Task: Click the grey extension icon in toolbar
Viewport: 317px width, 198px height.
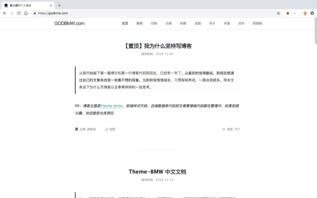Action: [295, 13]
